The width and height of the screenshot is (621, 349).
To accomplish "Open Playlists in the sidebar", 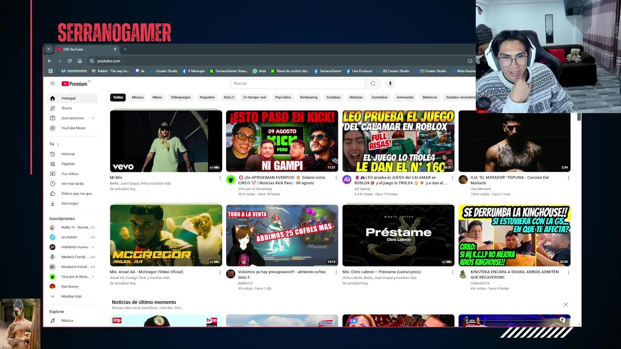I will (72, 164).
